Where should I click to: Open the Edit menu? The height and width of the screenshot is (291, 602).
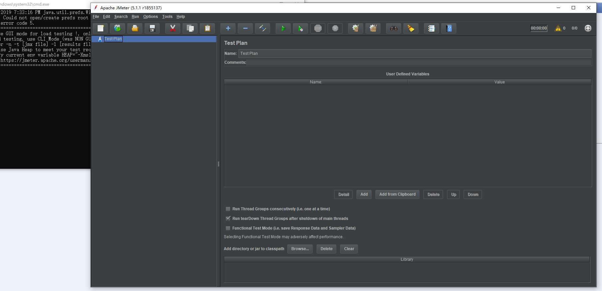point(106,17)
